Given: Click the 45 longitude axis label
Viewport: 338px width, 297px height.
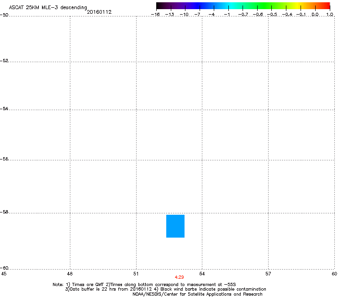Looking at the screenshot, I should [4, 274].
